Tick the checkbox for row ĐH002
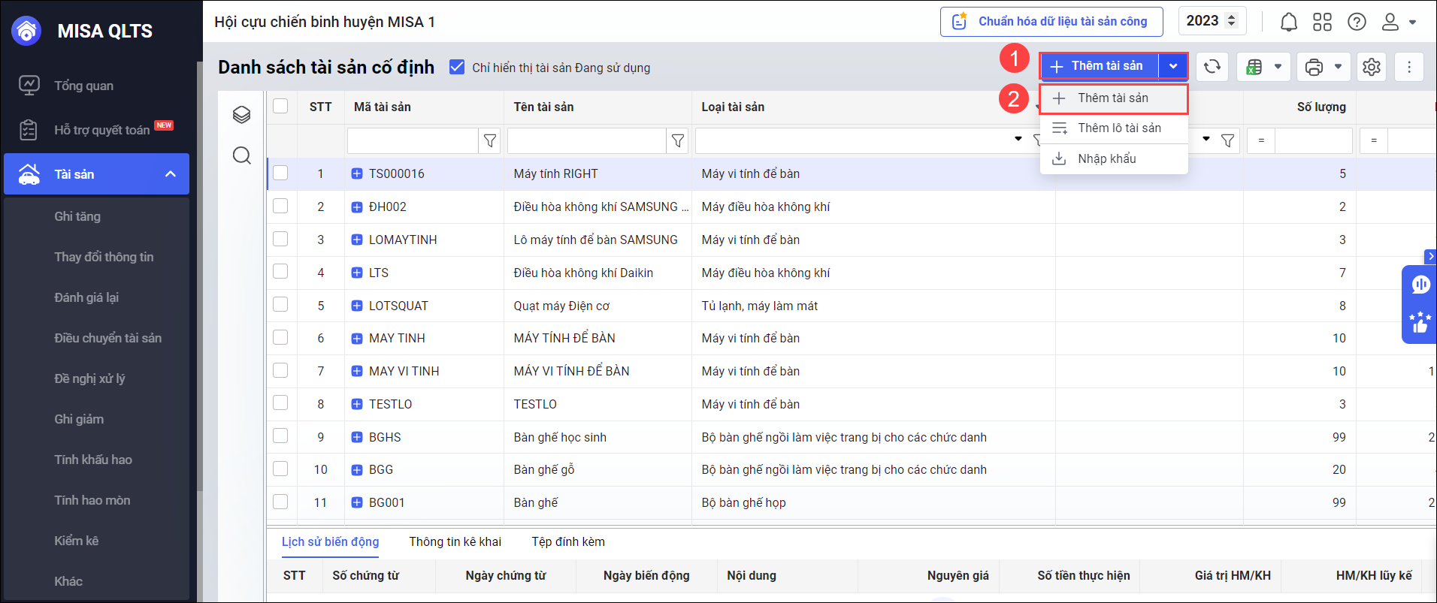Viewport: 1437px width, 603px height. [x=280, y=207]
